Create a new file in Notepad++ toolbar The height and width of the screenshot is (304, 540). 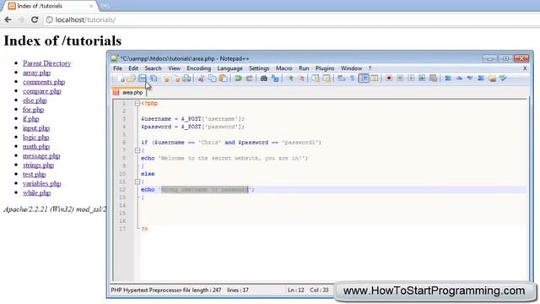point(121,79)
